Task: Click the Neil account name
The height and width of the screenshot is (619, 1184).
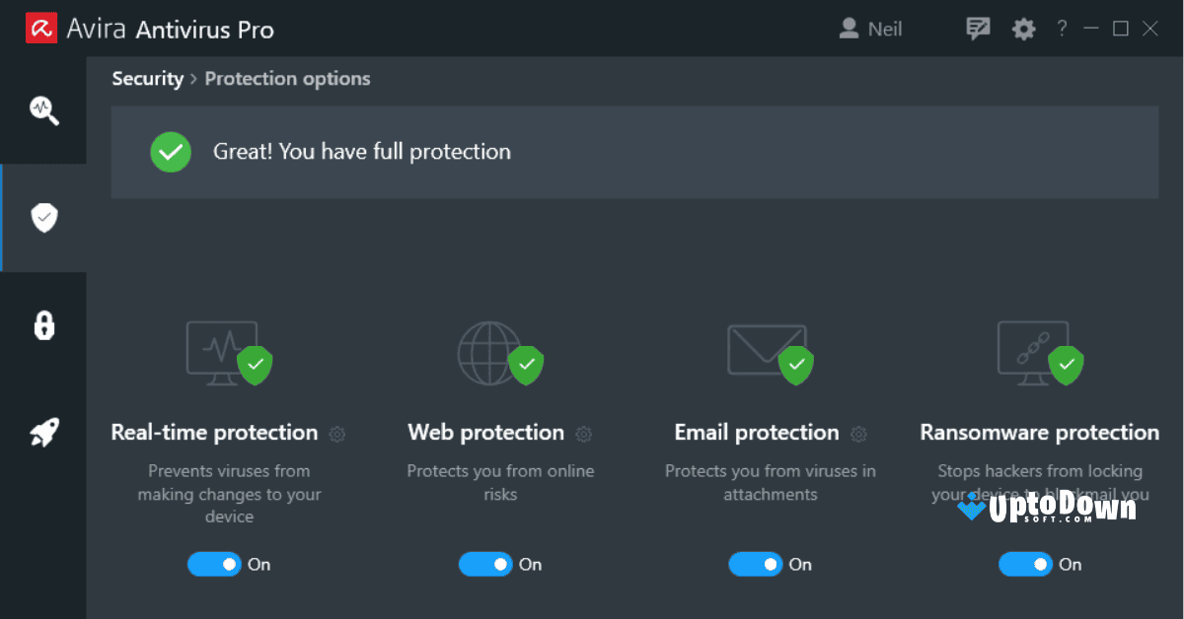Action: (x=885, y=28)
